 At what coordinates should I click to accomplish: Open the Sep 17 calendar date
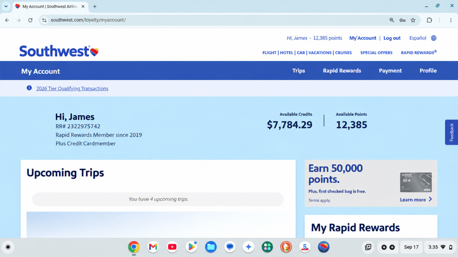[x=411, y=247]
